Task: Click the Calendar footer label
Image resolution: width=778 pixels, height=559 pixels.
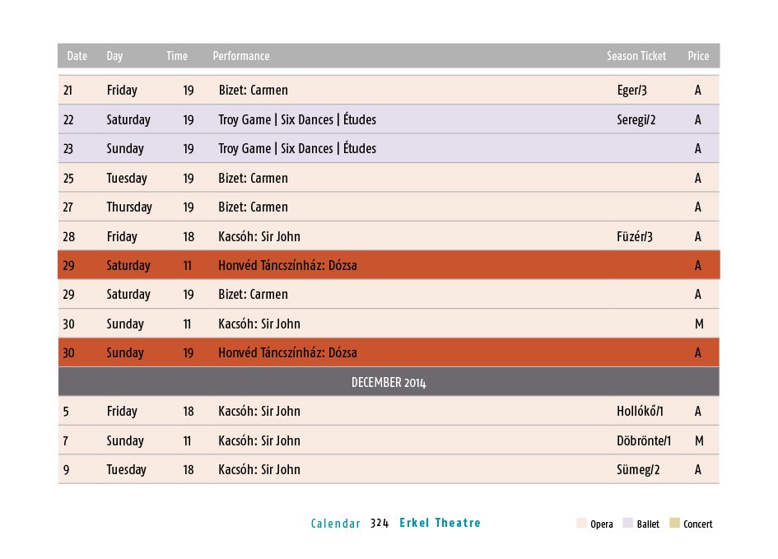Action: click(335, 524)
